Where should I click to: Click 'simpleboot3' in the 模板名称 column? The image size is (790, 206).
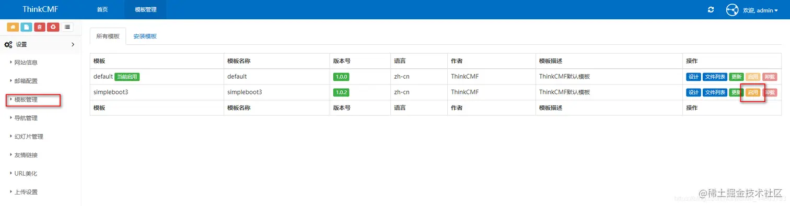pyautogui.click(x=245, y=92)
